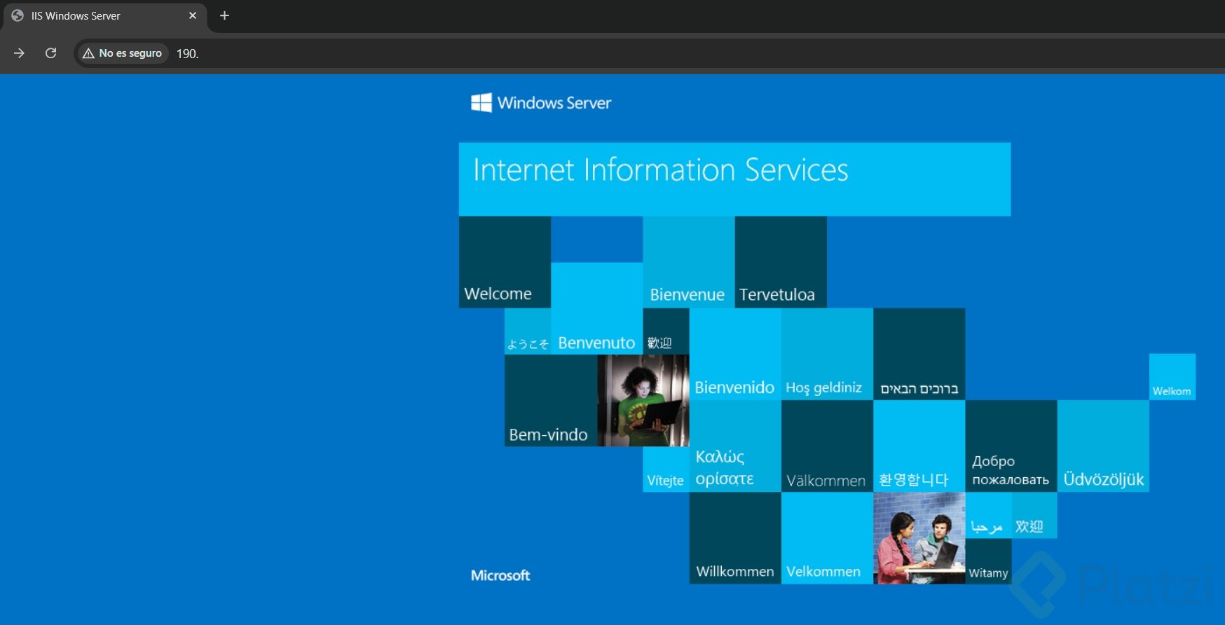Click the "Bem-vindo" tile

(551, 400)
